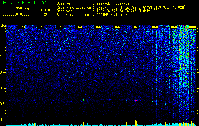Image resolution: width=199 pixels, height=126 pixels.
Task: Click the meteor label above the count
Action: click(x=45, y=10)
